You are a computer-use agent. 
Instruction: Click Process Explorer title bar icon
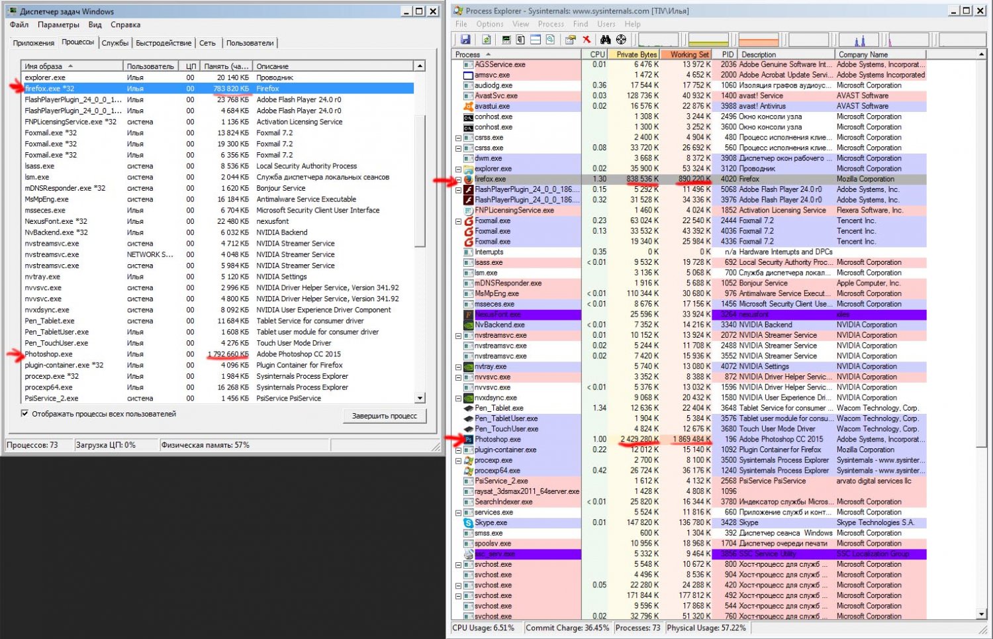coord(458,11)
